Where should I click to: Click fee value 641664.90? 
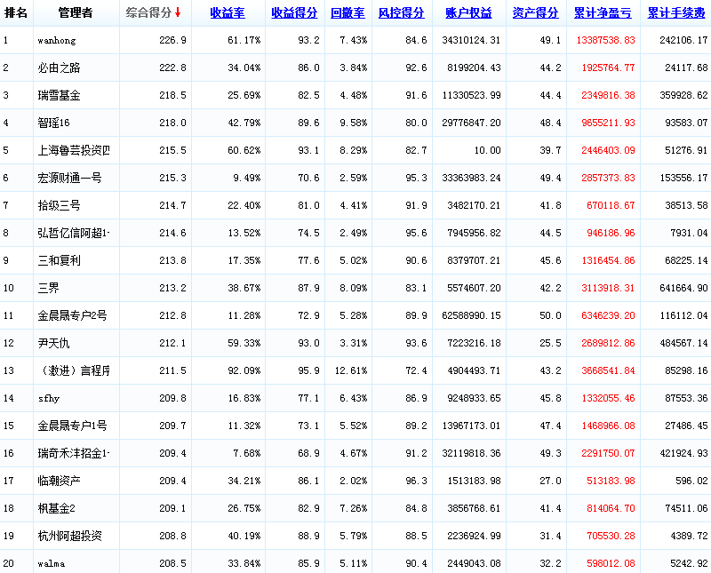(683, 288)
